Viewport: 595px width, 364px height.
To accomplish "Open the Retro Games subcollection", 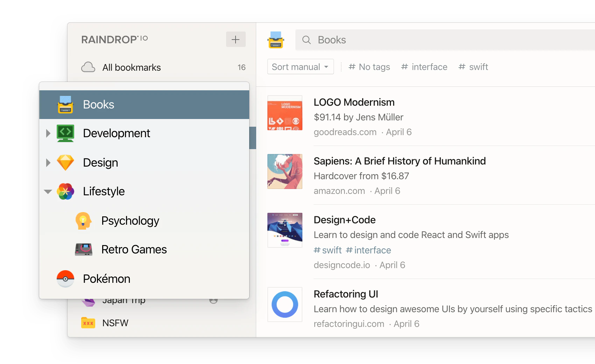I will coord(144,250).
